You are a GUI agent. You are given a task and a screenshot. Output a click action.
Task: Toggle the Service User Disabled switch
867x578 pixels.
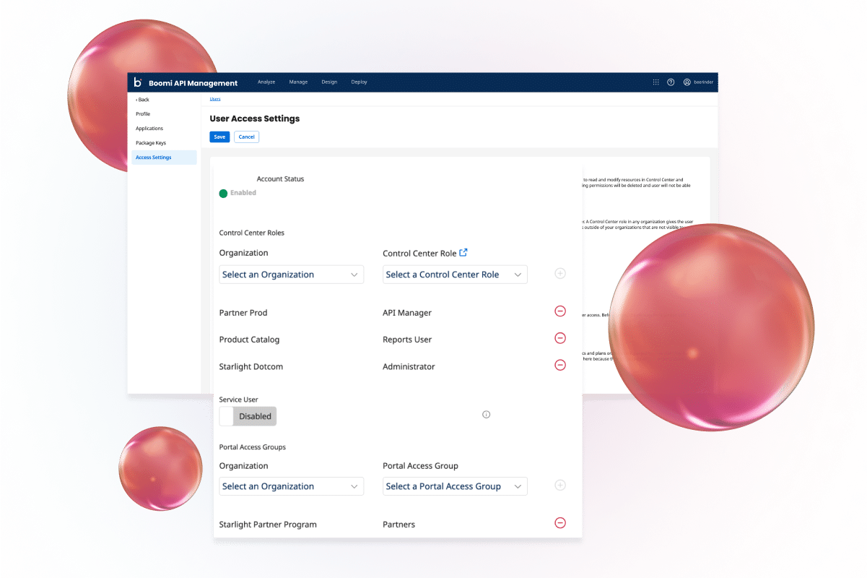click(x=248, y=416)
